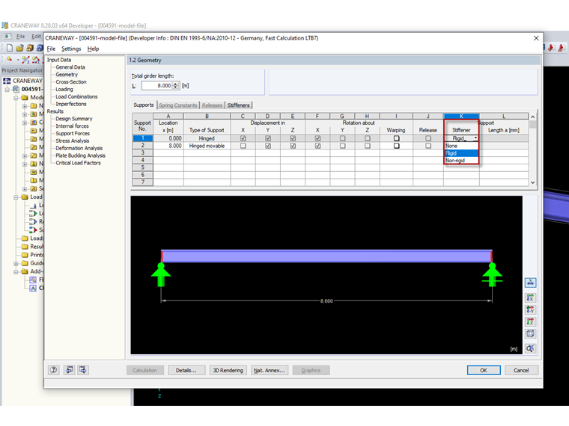The width and height of the screenshot is (569, 426).
Task: Switch to Stiffeners tab
Action: 238,105
